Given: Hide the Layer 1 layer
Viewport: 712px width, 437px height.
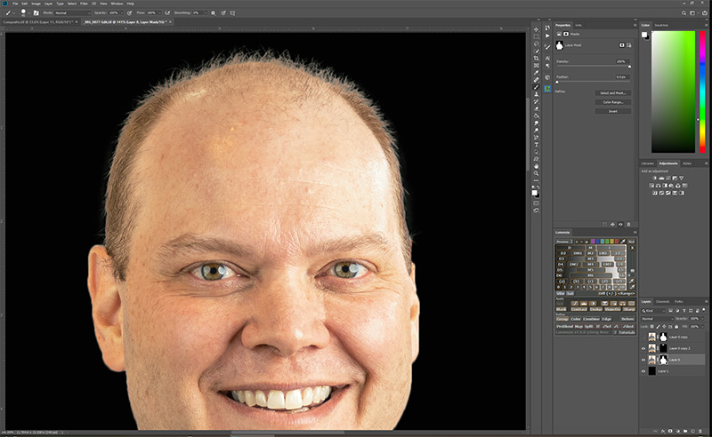Looking at the screenshot, I should (x=643, y=371).
